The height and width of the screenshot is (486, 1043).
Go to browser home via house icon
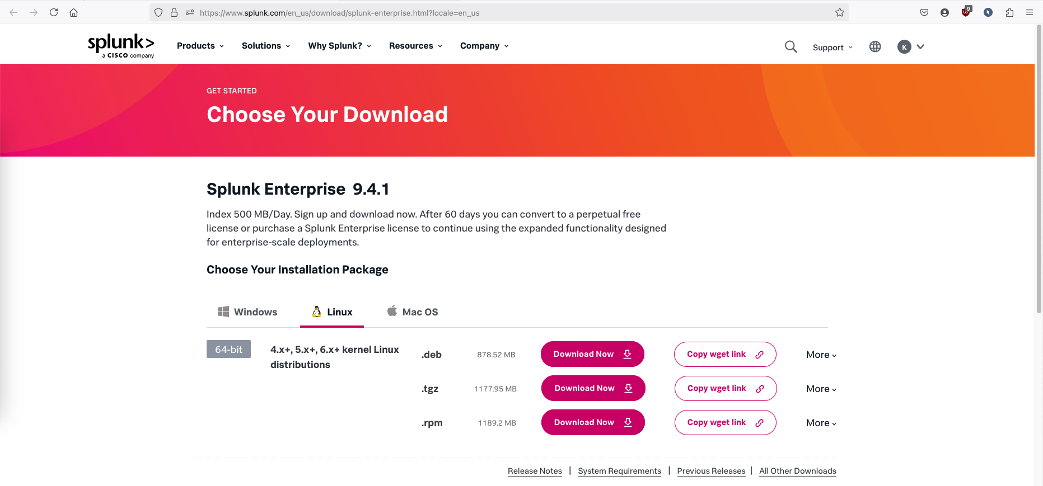(x=73, y=12)
